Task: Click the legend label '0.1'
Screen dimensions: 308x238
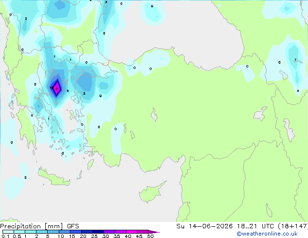Action: click(x=5, y=236)
